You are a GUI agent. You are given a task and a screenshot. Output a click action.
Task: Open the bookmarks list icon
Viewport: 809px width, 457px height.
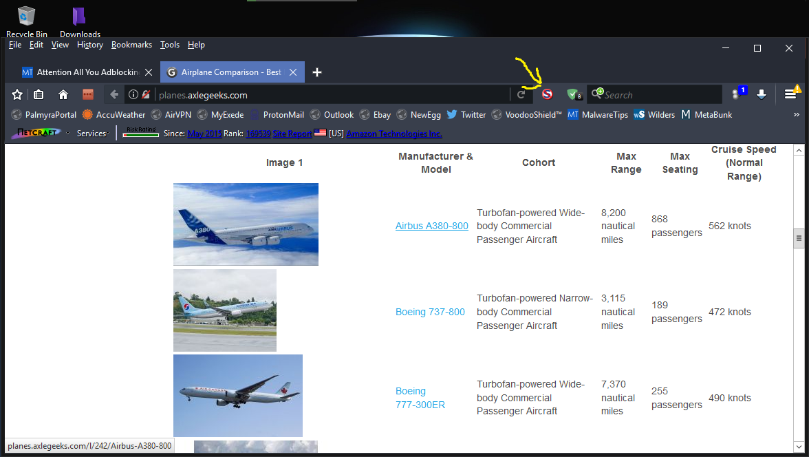tap(39, 94)
